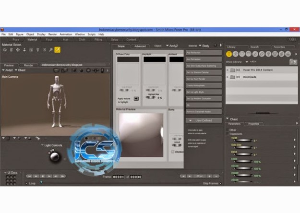
Task: Click the Apply texture to highlight arrow
Action: pos(136,98)
